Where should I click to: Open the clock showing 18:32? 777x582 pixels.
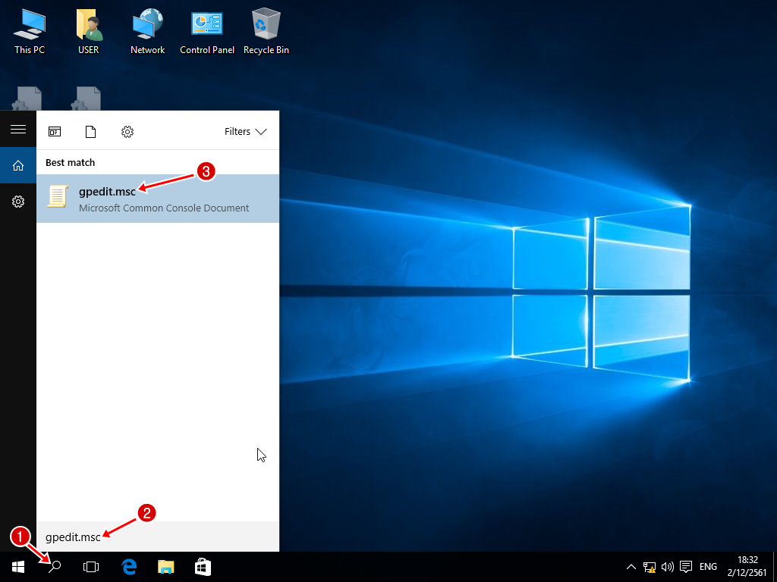point(747,567)
